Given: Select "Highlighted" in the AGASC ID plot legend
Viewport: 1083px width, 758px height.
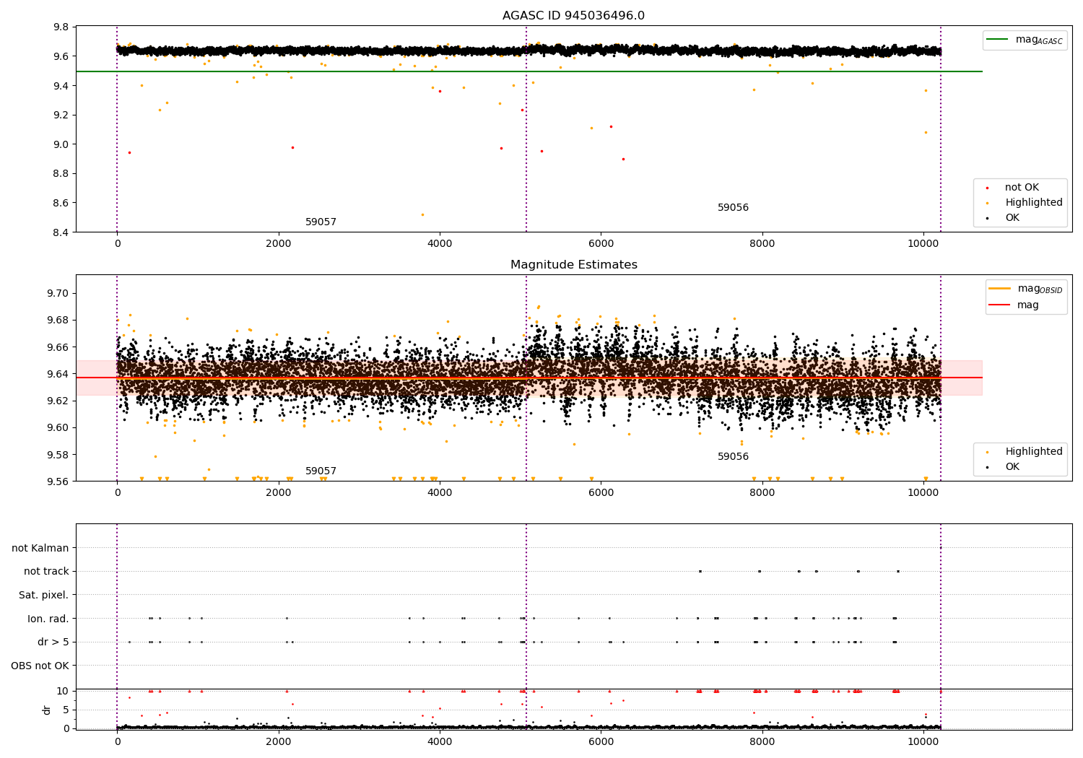Looking at the screenshot, I should coord(1033,203).
